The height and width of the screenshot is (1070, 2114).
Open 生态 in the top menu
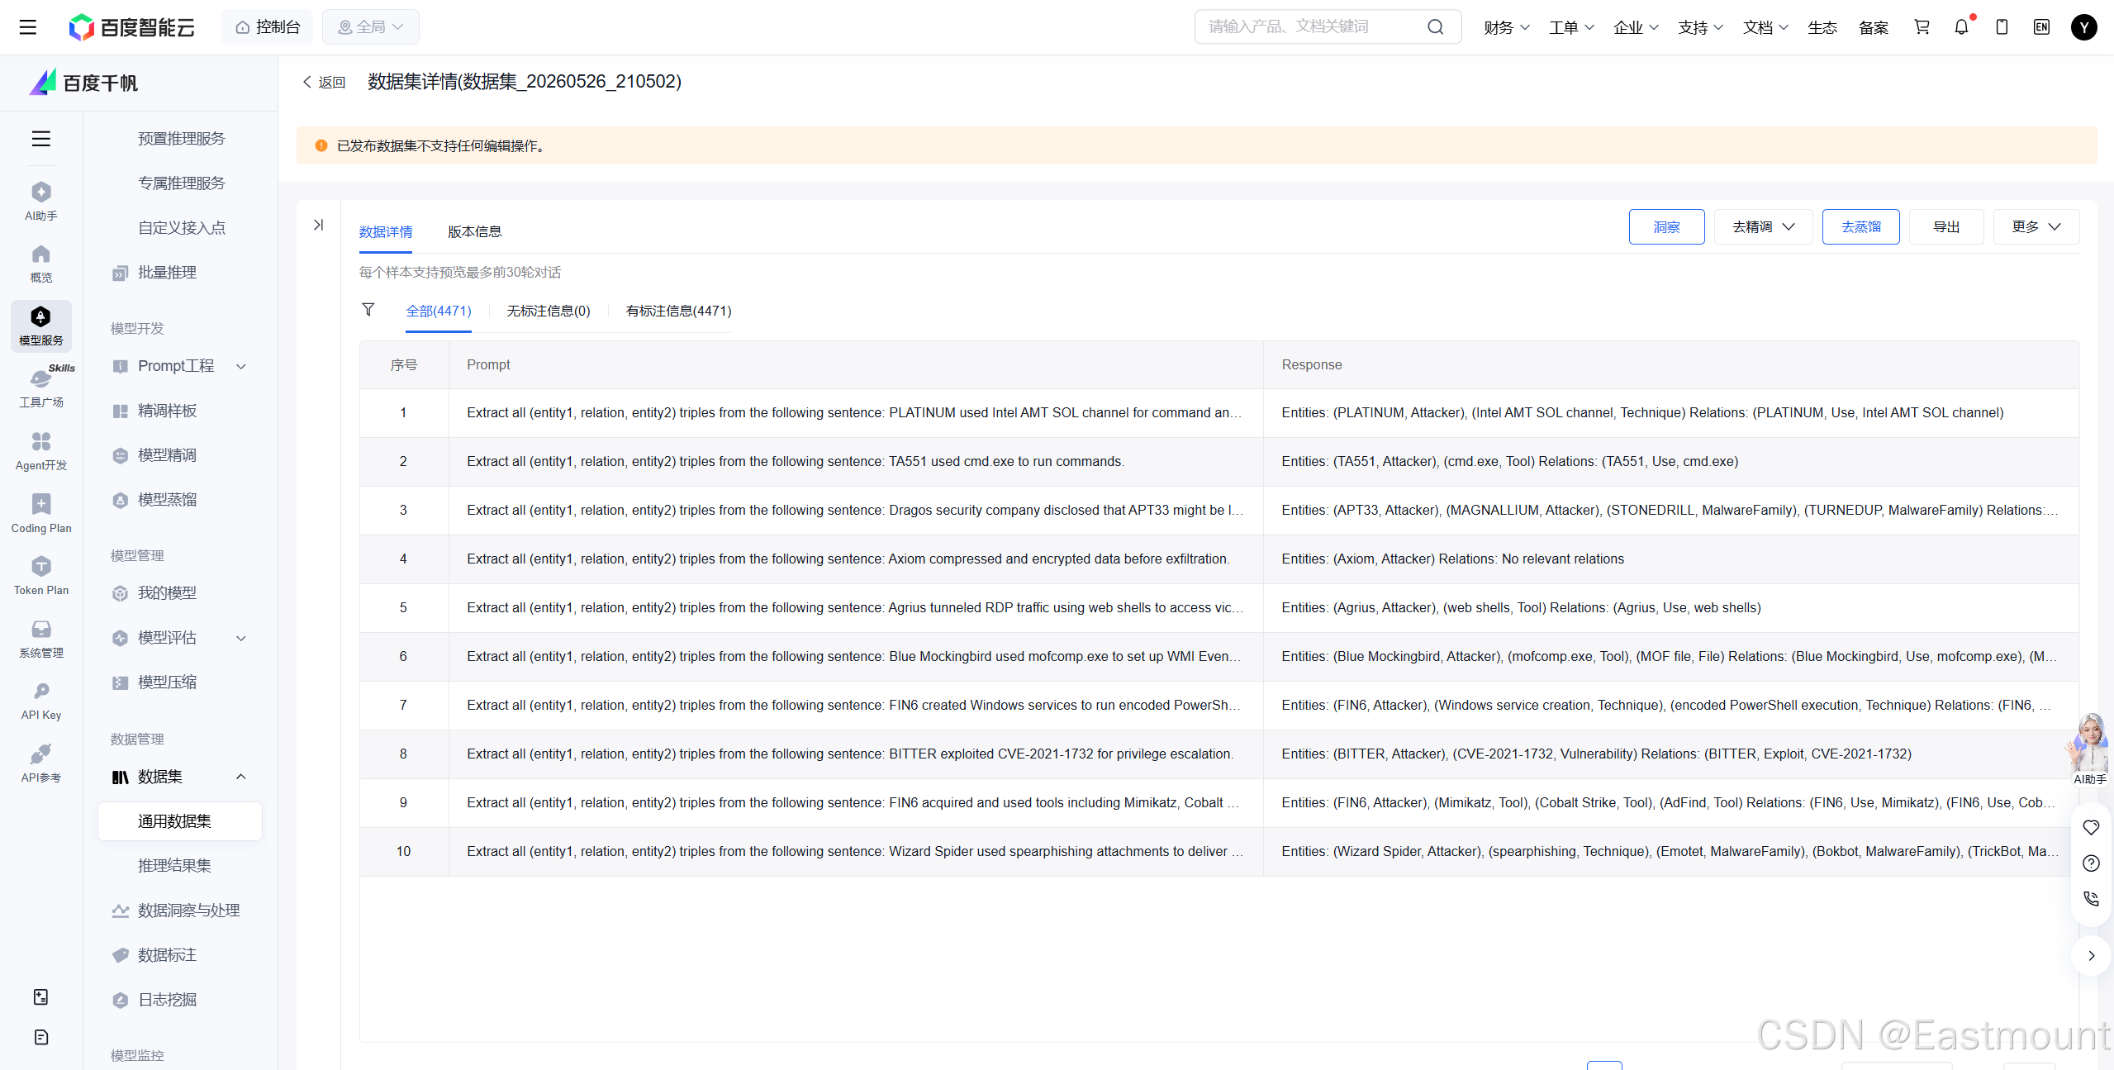tap(1822, 27)
